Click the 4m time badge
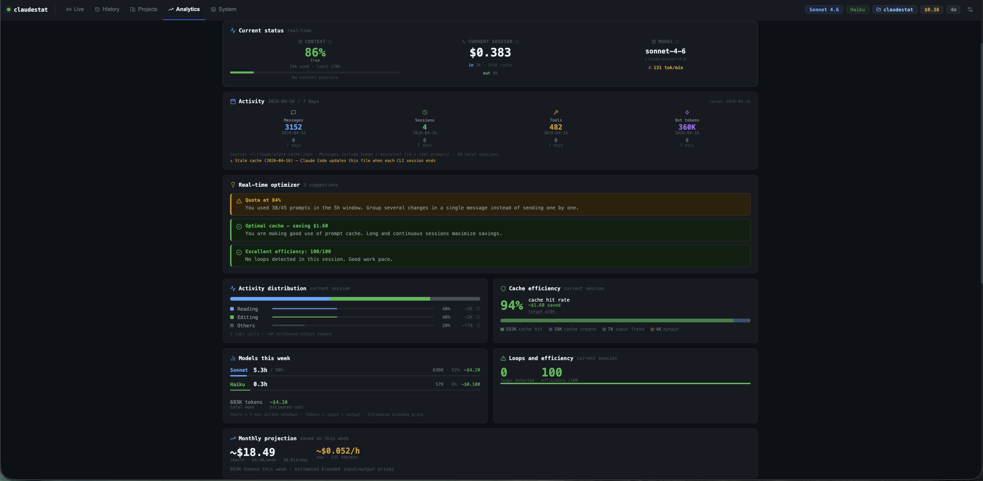This screenshot has height=481, width=983. coord(953,10)
